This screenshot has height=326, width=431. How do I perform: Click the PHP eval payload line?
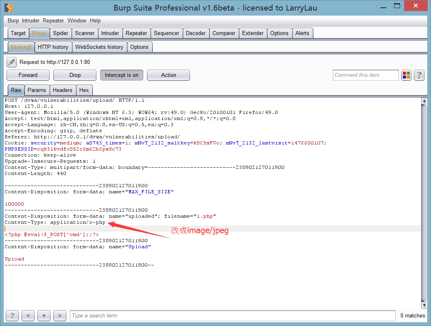click(x=52, y=234)
